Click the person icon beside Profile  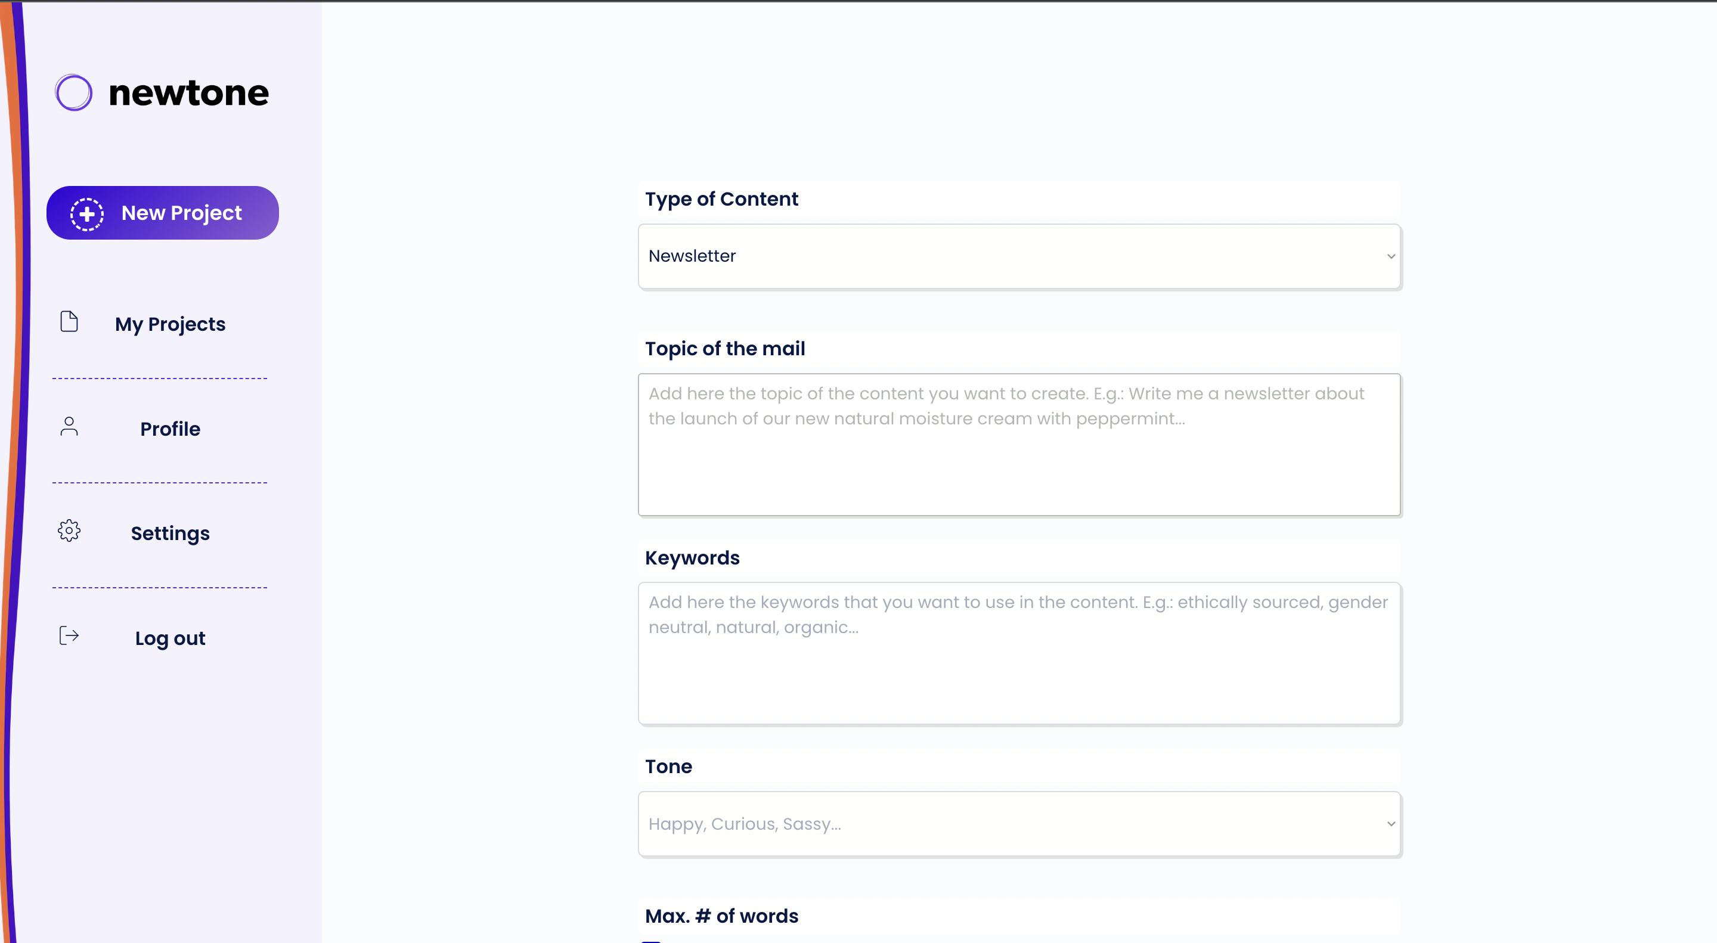pyautogui.click(x=69, y=427)
